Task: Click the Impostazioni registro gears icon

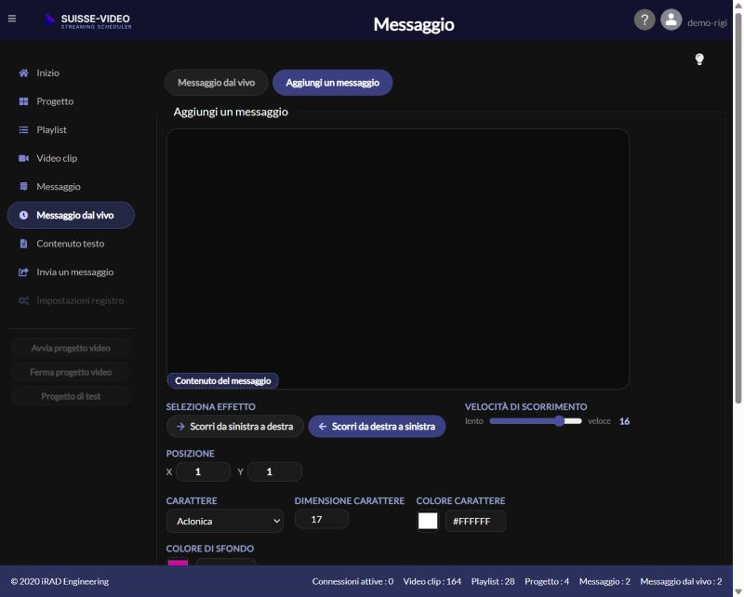Action: [x=23, y=301]
